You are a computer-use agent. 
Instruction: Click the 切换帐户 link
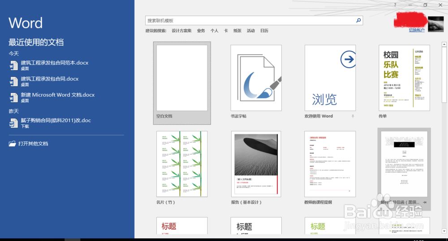(x=416, y=30)
